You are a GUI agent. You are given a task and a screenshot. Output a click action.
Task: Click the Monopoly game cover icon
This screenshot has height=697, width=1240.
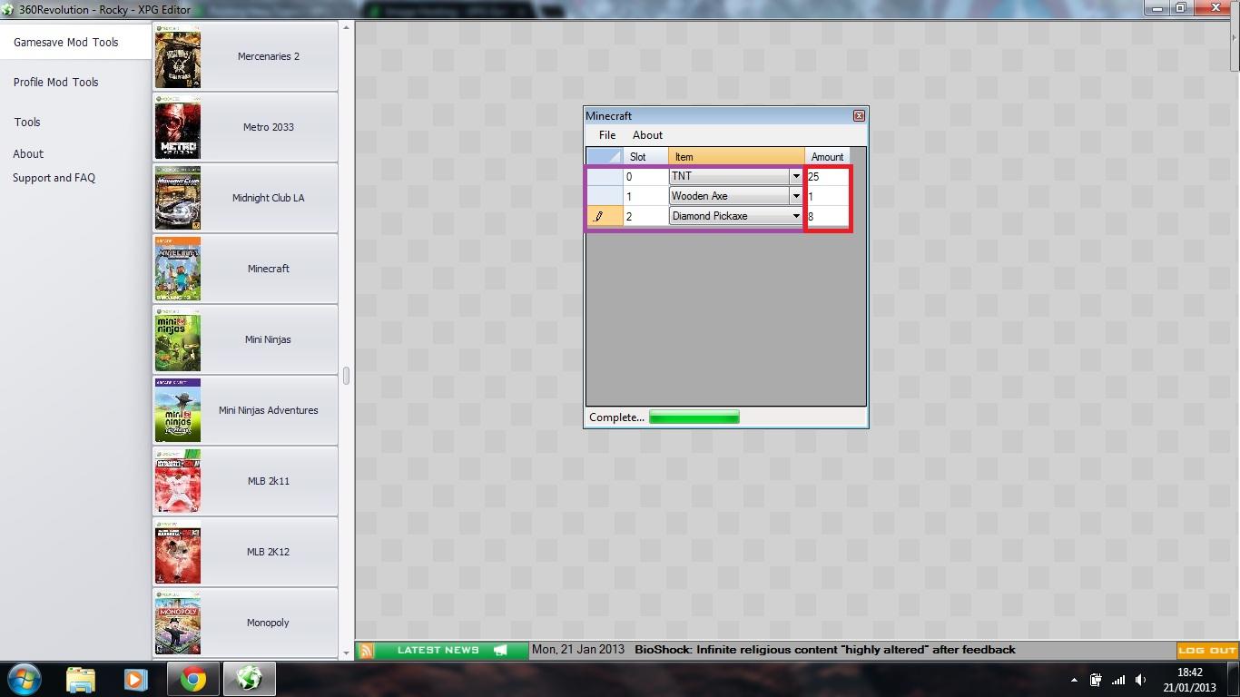tap(178, 623)
